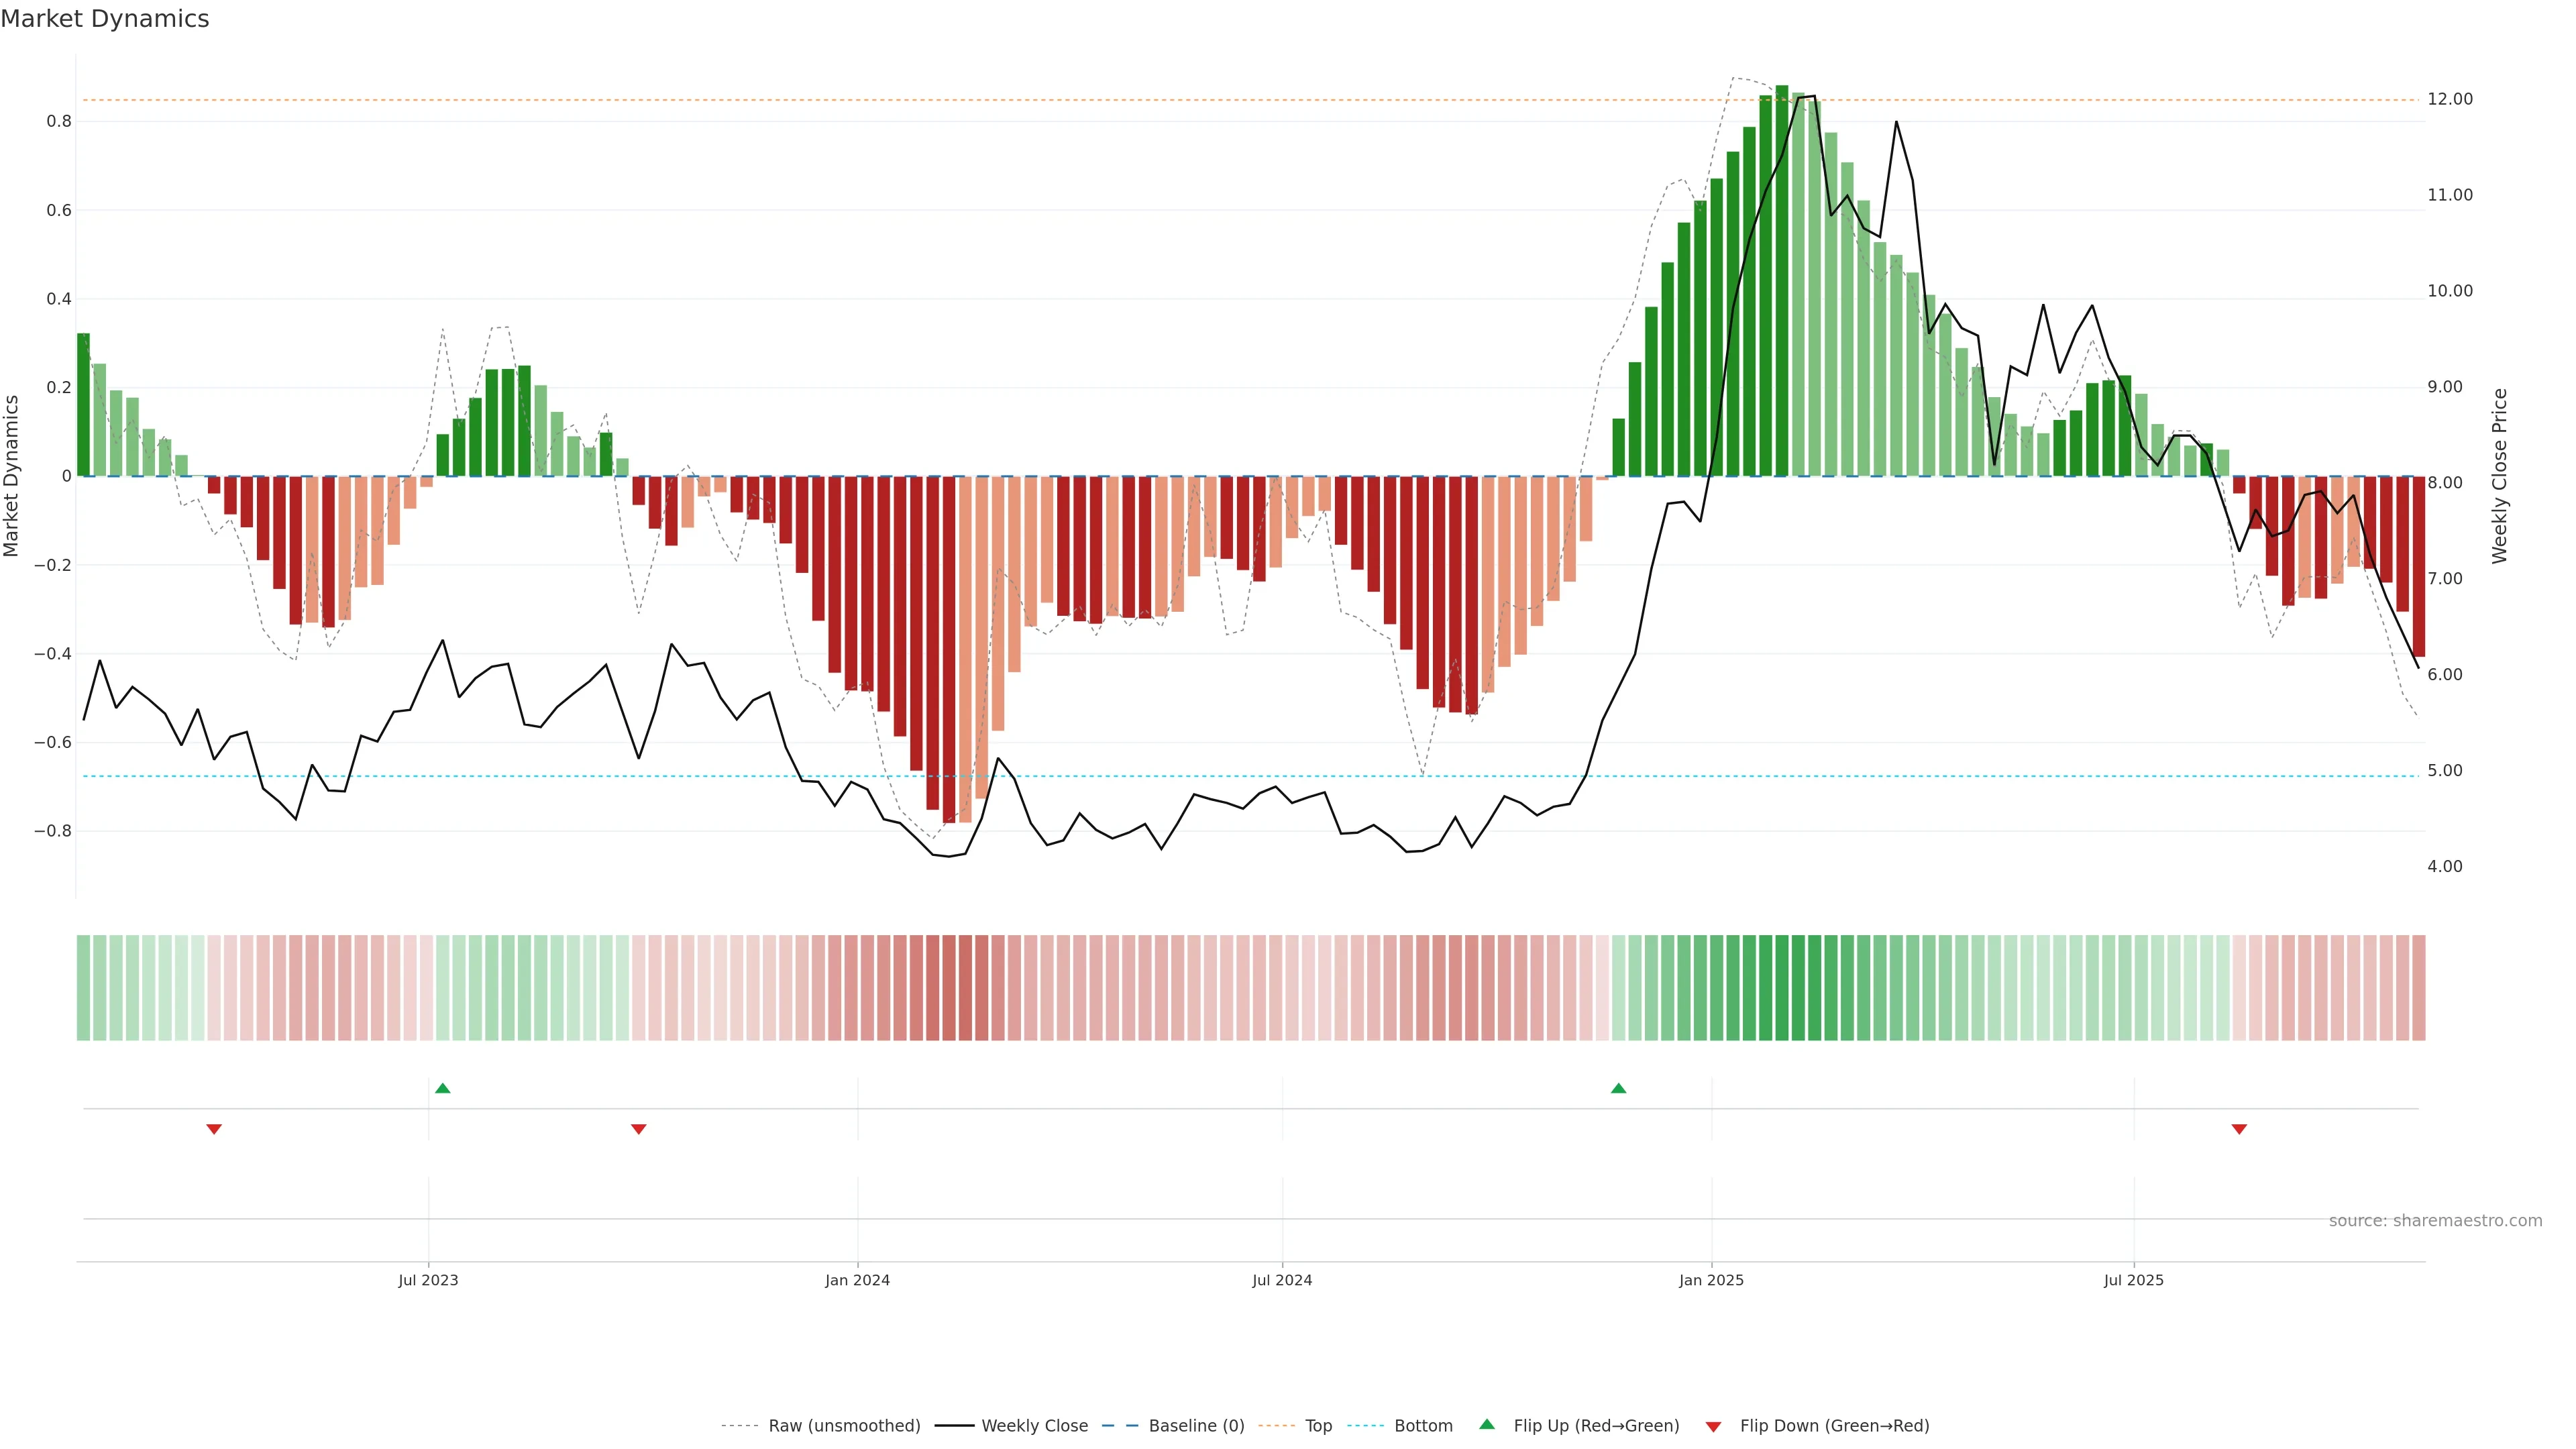The width and height of the screenshot is (2576, 1449).
Task: Click the red flip-down marker after Jul 2025
Action: pos(2239,1129)
